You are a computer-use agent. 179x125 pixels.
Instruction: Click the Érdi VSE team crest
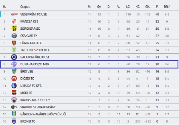tap(14, 71)
